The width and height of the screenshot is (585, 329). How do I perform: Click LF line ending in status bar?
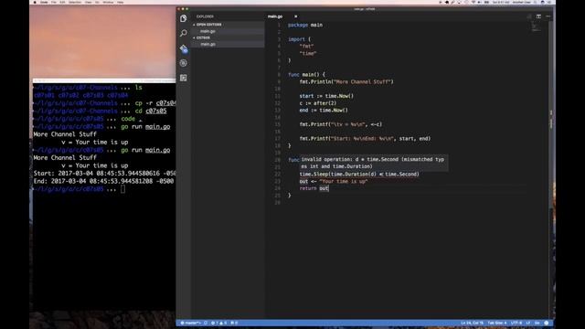528,323
